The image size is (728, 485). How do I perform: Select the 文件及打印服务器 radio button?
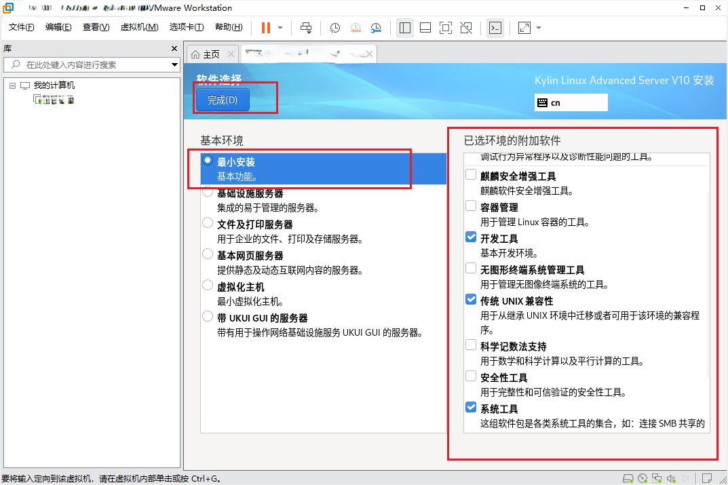(x=208, y=222)
